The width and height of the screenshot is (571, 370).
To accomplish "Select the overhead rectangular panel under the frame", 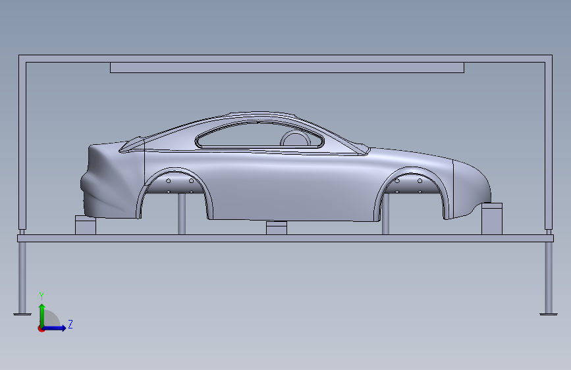I will 287,68.
